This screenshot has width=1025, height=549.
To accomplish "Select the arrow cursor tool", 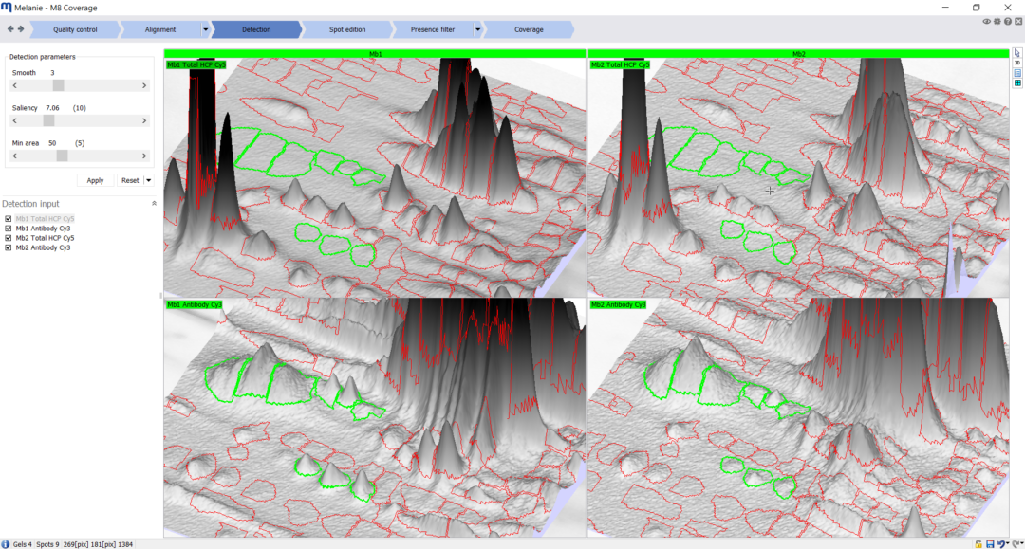I will click(1017, 53).
